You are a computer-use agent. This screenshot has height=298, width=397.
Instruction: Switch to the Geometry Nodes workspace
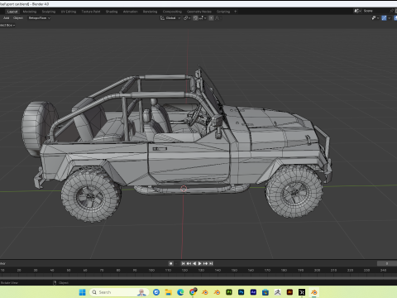pyautogui.click(x=199, y=12)
